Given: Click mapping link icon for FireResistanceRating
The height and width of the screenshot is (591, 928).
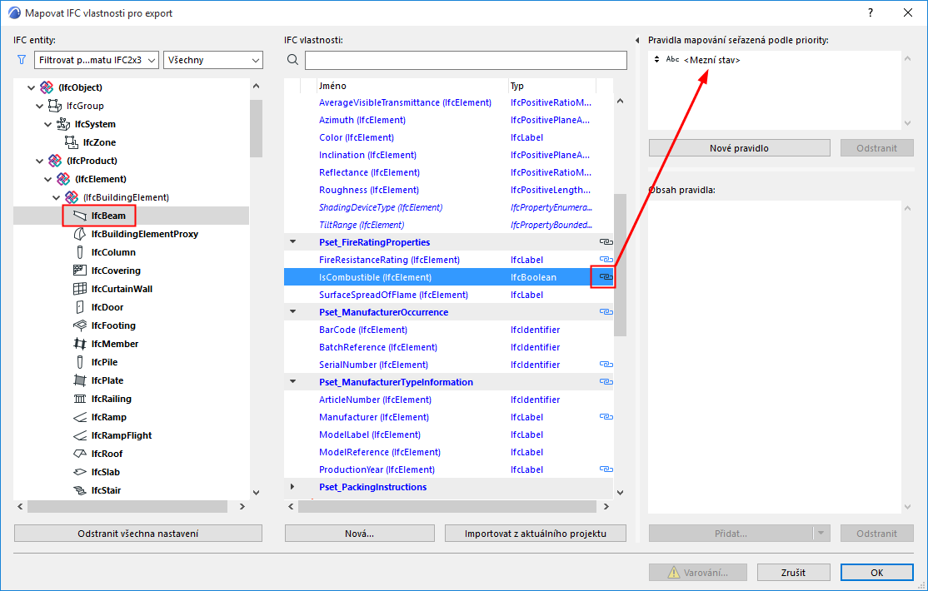Looking at the screenshot, I should [606, 260].
